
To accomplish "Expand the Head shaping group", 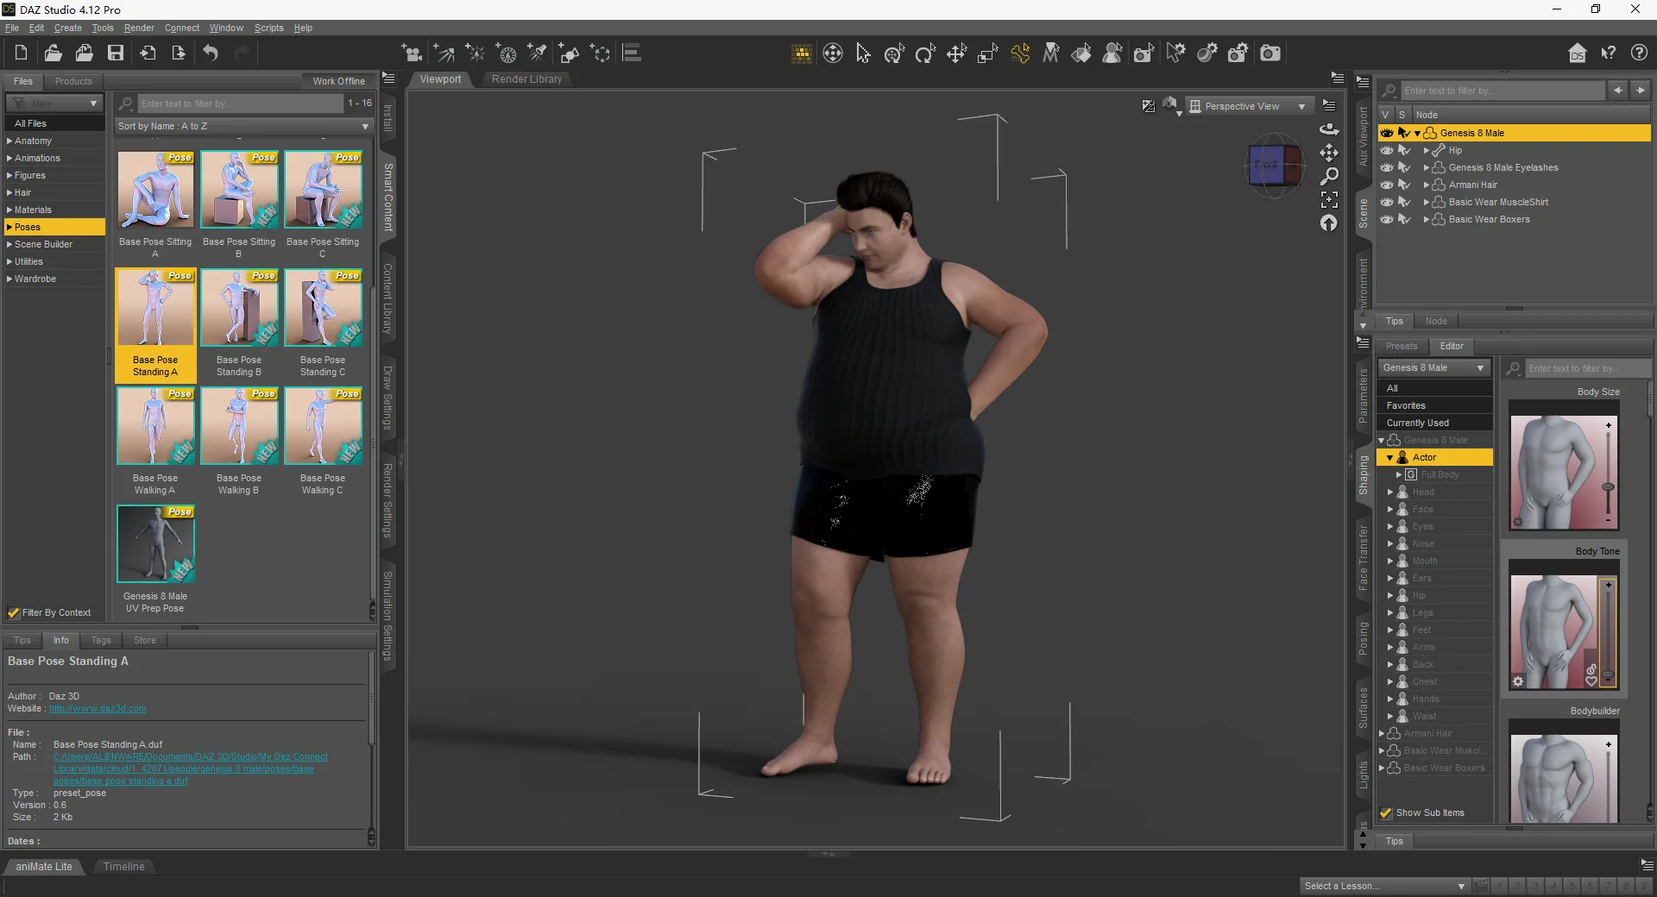I will (1390, 492).
